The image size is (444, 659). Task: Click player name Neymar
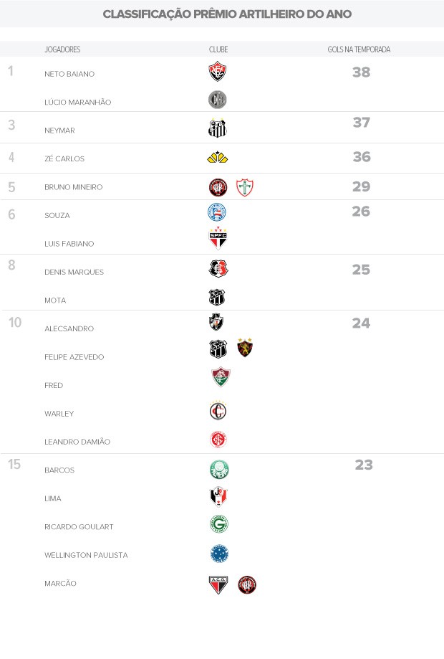pos(59,131)
